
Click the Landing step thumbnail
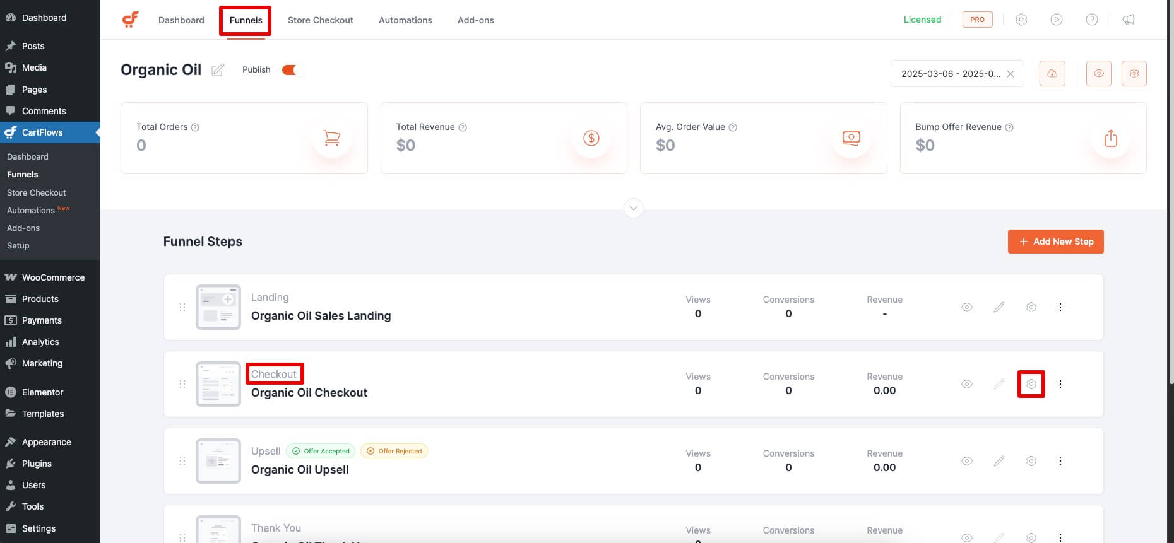point(218,307)
